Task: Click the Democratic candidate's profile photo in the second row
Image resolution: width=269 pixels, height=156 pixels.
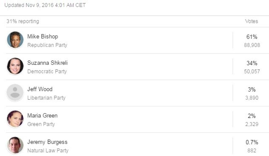Action: coord(15,66)
